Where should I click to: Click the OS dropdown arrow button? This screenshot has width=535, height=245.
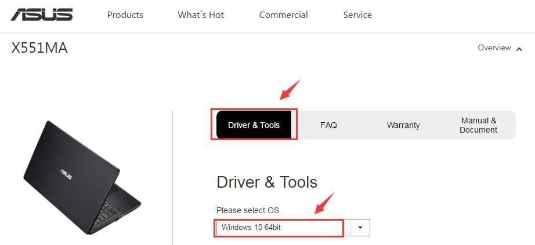pyautogui.click(x=360, y=227)
